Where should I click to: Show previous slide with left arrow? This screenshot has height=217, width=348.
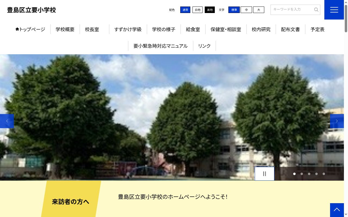[7, 121]
